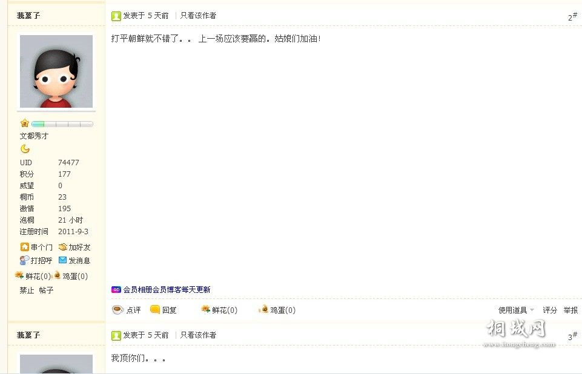Click sidebar 鸡蛋(0) egg link
Image resolution: width=582 pixels, height=374 pixels.
(x=71, y=276)
